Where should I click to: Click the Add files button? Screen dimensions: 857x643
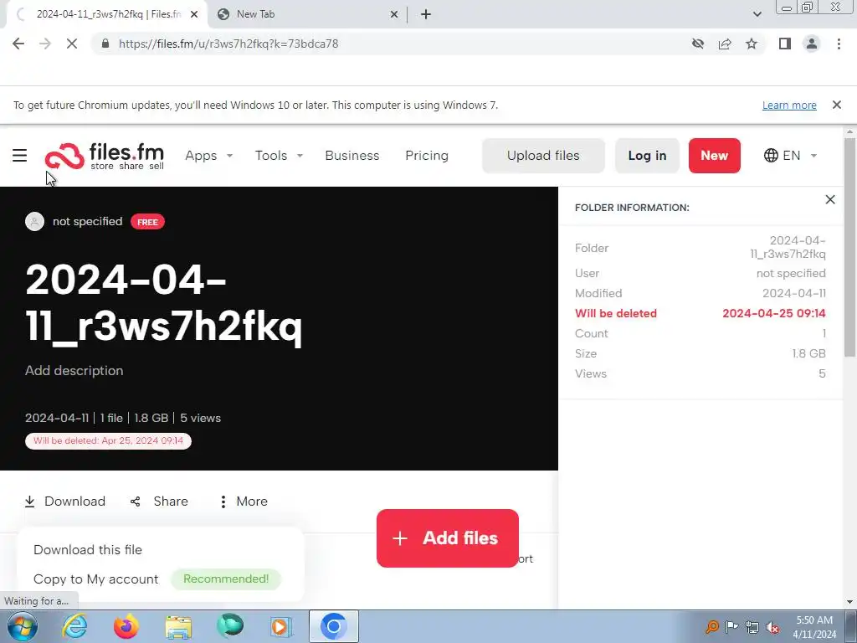tap(448, 538)
